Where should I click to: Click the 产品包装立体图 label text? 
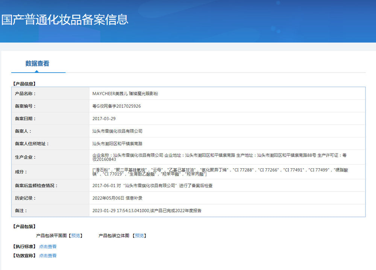point(114,236)
